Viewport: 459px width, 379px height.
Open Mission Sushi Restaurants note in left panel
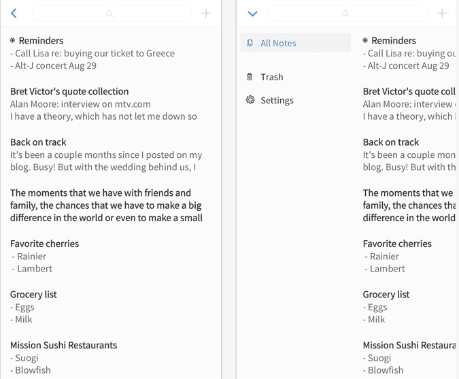(x=63, y=345)
